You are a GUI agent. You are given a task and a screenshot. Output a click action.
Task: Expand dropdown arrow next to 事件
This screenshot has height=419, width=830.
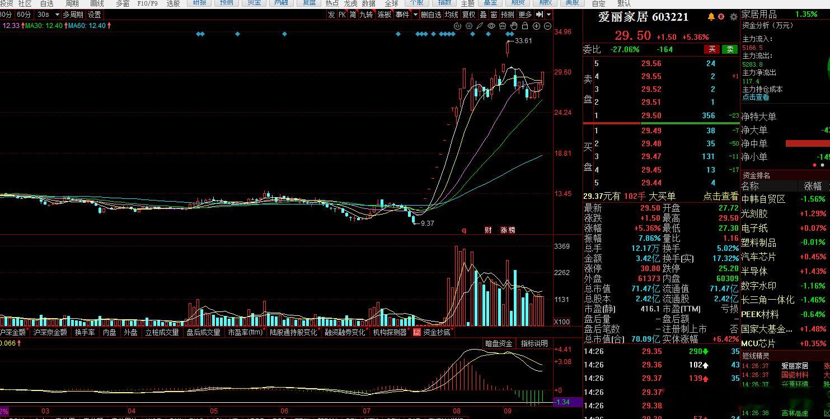[x=415, y=15]
